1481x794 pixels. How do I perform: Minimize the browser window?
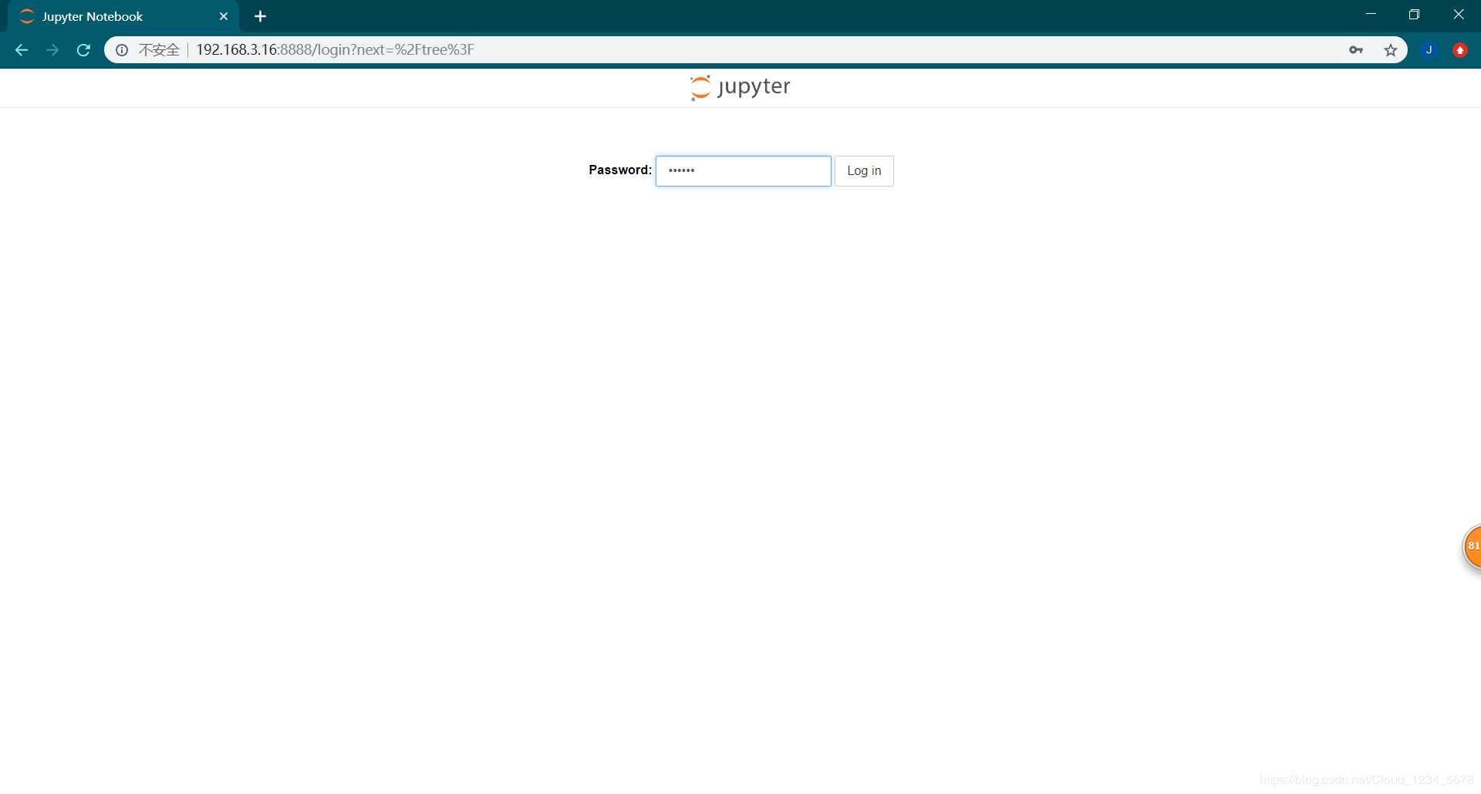pos(1371,15)
